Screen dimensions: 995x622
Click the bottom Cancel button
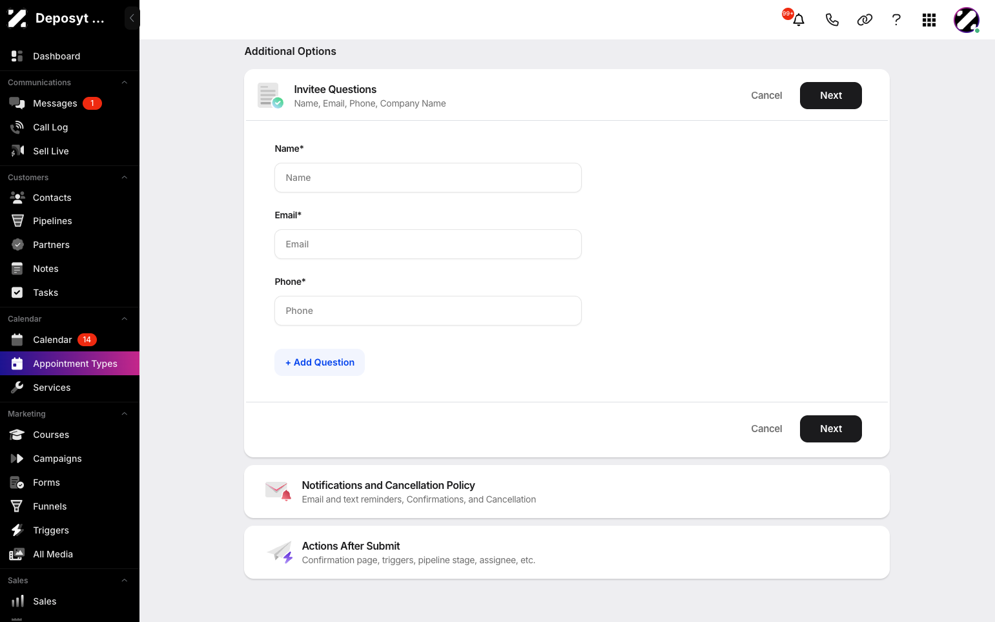(766, 429)
